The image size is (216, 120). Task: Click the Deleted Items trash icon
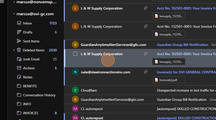point(19,50)
